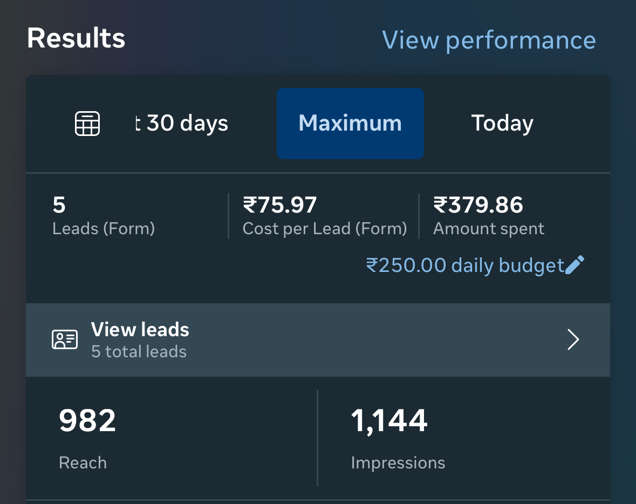Click the Cost per Lead value ₹75.97
This screenshot has width=636, height=504.
pos(280,205)
